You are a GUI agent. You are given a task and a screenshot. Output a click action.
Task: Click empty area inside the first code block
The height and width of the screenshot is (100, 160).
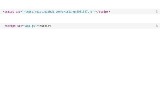133,12
